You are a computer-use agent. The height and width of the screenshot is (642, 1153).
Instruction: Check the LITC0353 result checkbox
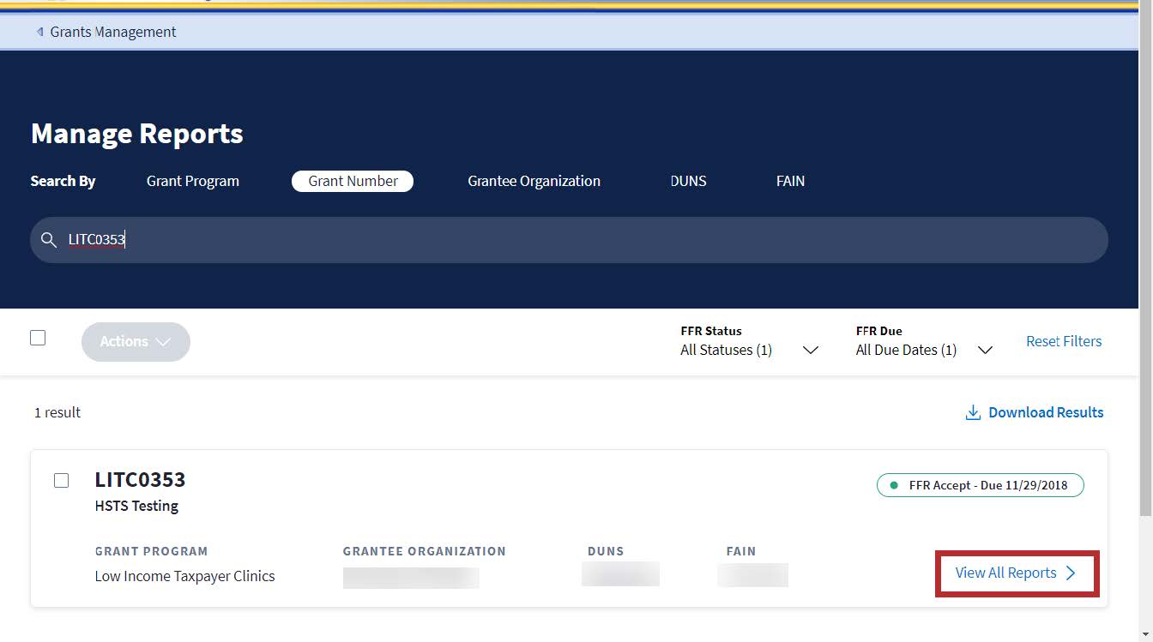point(61,480)
